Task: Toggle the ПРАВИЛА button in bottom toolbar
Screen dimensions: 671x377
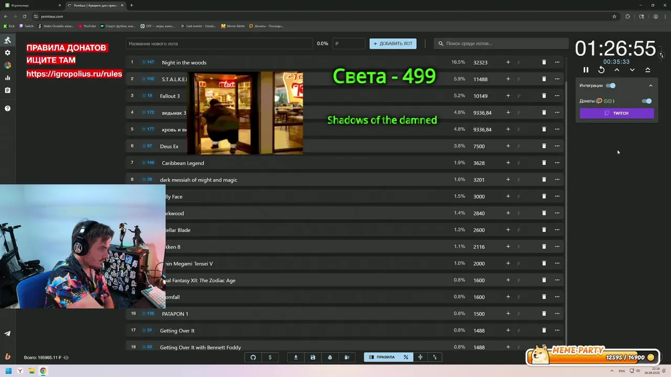Action: [382, 357]
